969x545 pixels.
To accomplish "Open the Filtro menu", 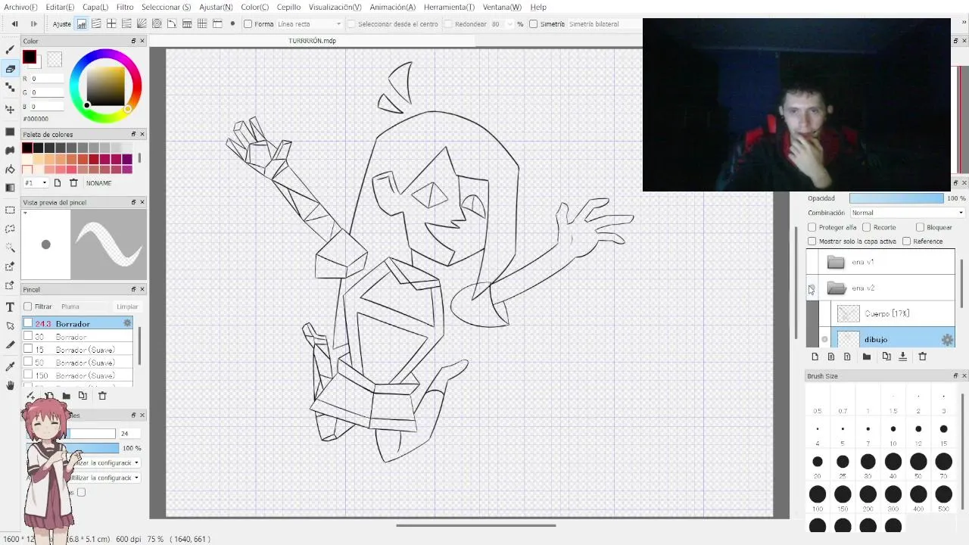I will point(125,7).
